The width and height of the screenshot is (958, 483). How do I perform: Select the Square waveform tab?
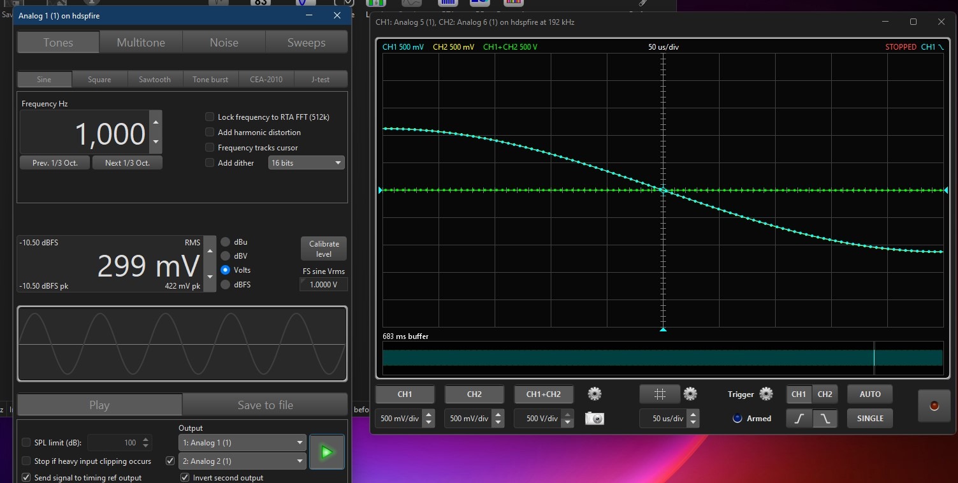click(x=99, y=79)
